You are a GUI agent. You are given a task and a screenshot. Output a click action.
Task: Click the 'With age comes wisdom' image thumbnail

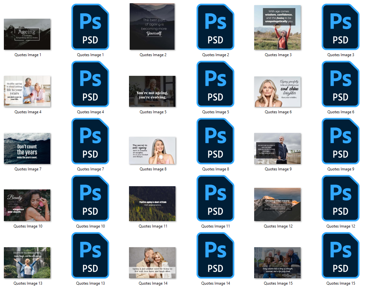(x=277, y=27)
